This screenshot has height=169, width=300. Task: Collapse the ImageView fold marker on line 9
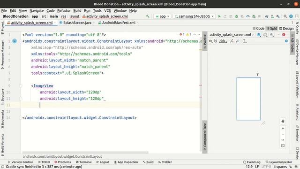pyautogui.click(x=21, y=86)
